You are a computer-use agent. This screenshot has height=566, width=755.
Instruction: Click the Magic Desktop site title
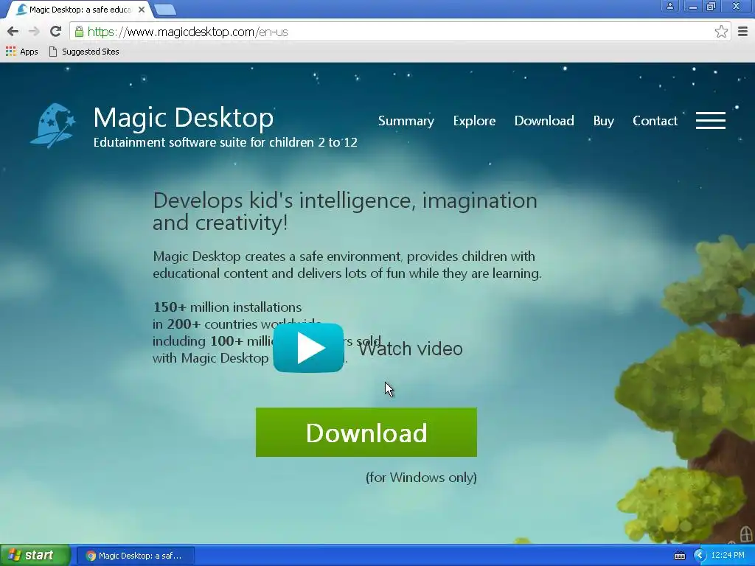184,118
